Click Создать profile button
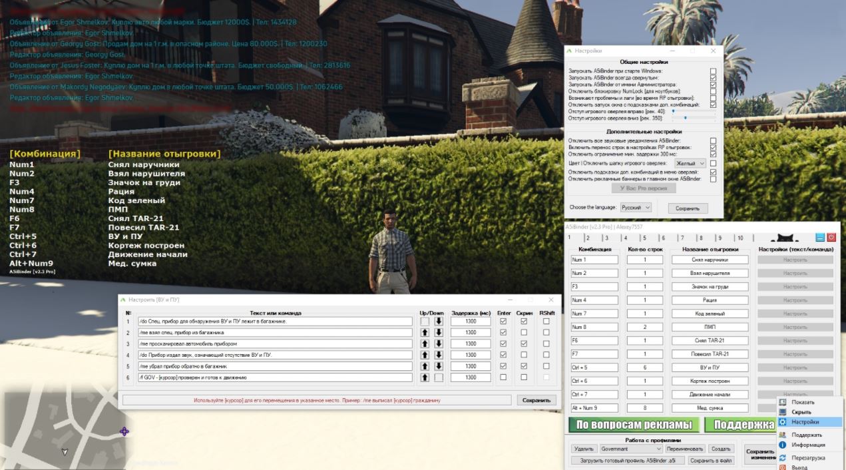 (x=720, y=449)
